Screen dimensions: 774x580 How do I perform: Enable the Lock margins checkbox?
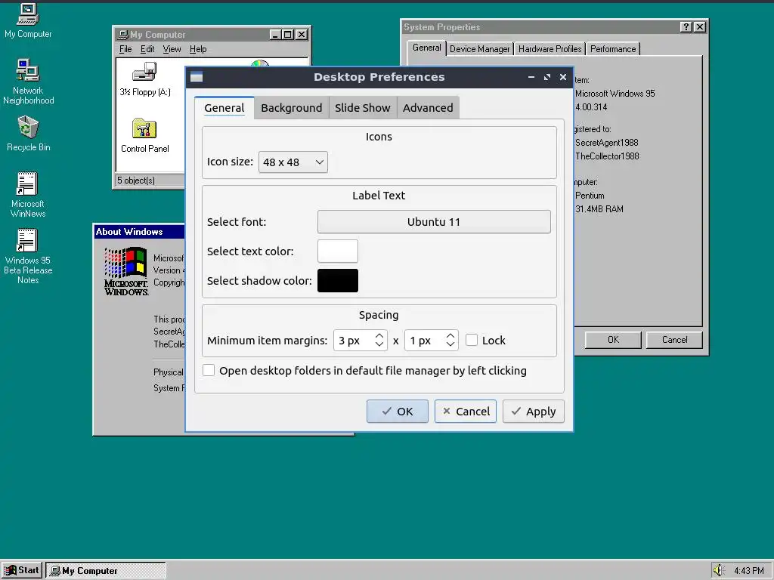pyautogui.click(x=472, y=341)
